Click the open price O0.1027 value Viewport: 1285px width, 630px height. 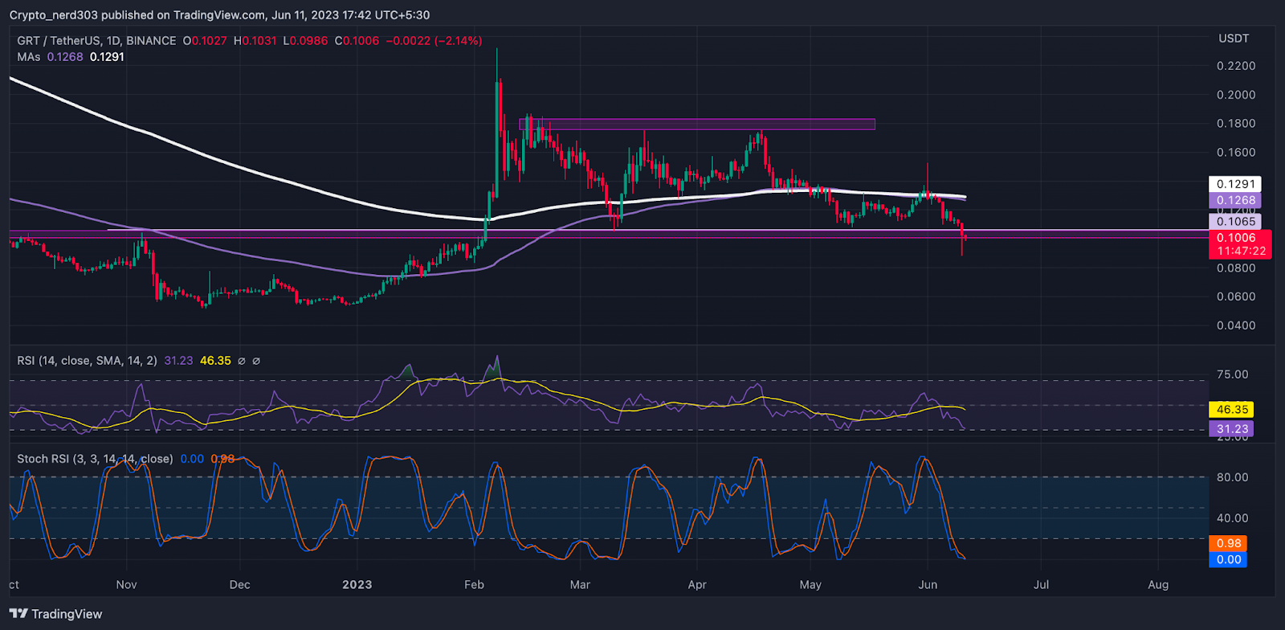[205, 40]
